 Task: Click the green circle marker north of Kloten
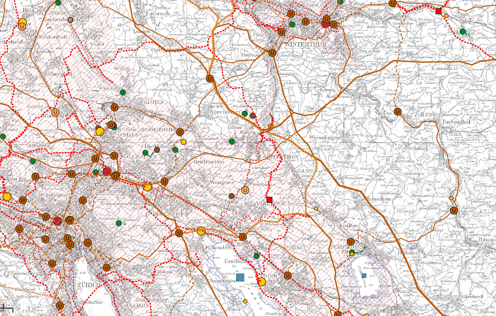tap(123, 92)
